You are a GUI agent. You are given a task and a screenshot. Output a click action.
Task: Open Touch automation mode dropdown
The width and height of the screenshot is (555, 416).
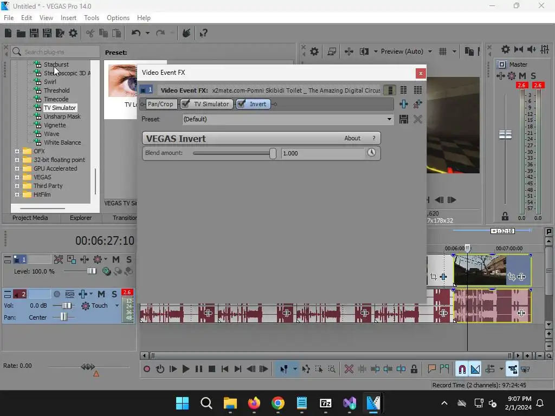117,305
